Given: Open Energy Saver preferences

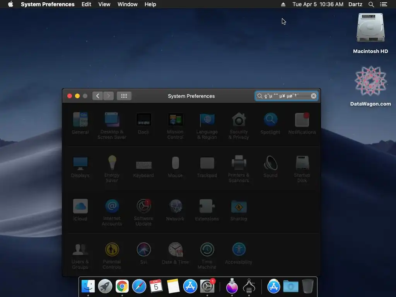Looking at the screenshot, I should pos(112,169).
